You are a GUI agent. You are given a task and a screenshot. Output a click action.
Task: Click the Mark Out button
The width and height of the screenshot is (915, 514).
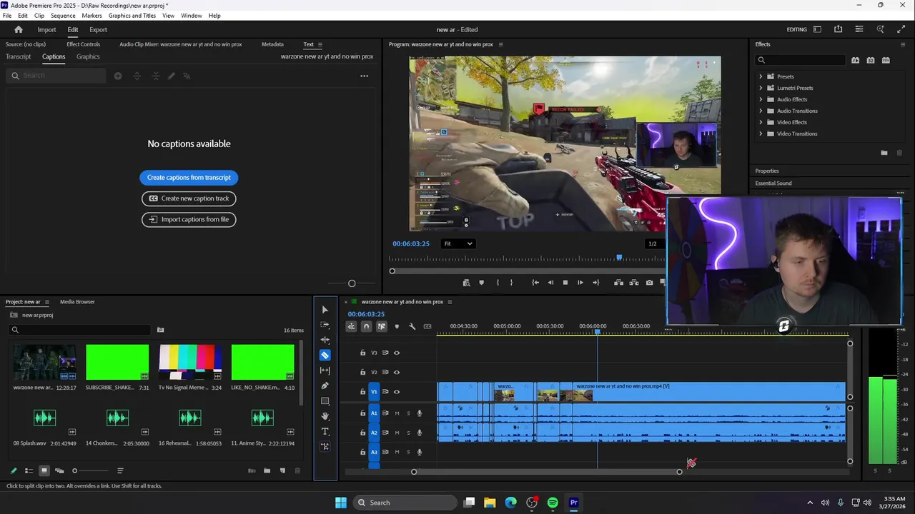511,283
